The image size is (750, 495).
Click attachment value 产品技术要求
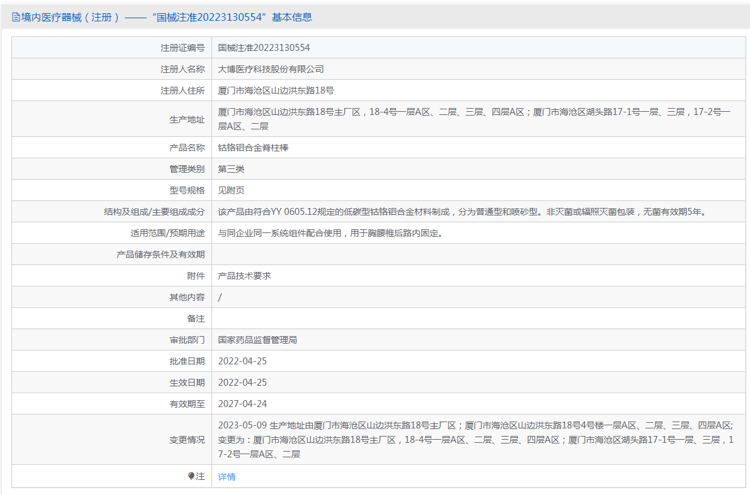pyautogui.click(x=244, y=276)
